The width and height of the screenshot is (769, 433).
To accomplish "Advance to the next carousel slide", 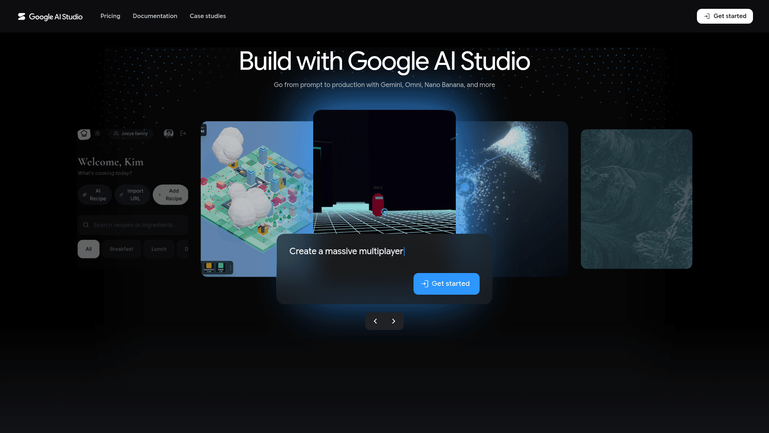I will pos(394,321).
